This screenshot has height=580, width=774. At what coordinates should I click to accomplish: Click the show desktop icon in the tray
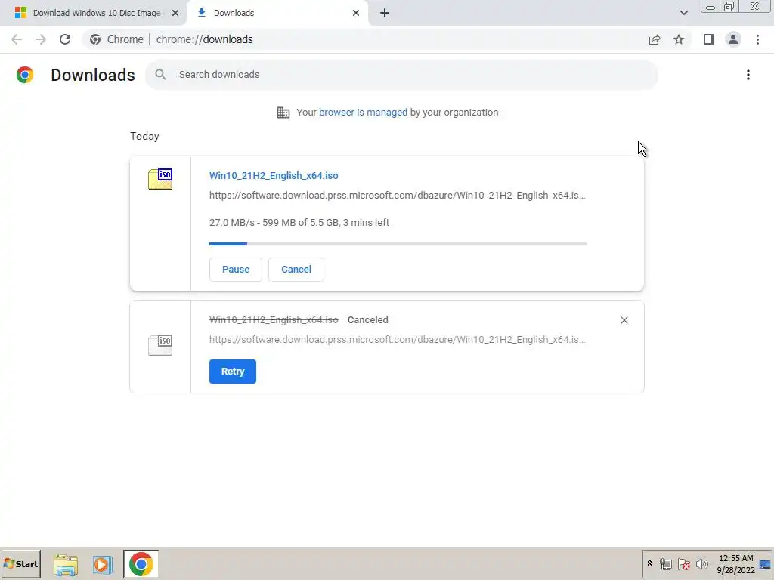click(x=766, y=564)
